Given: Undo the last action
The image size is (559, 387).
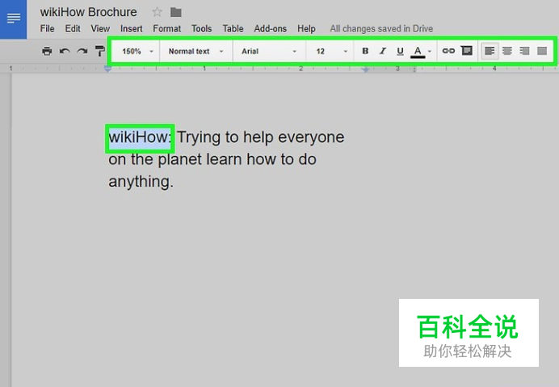Looking at the screenshot, I should click(65, 51).
